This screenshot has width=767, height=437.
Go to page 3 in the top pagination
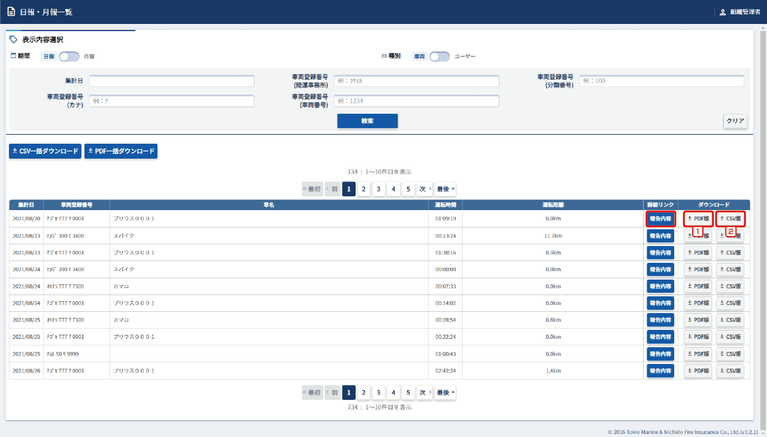(378, 189)
